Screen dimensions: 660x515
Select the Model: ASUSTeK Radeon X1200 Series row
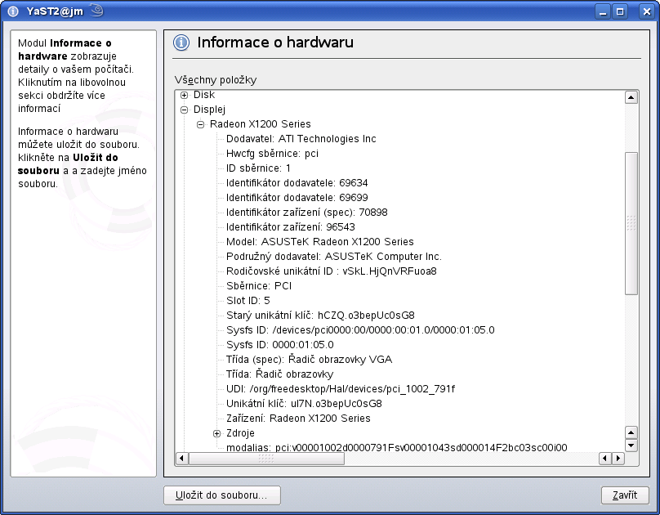[x=320, y=242]
